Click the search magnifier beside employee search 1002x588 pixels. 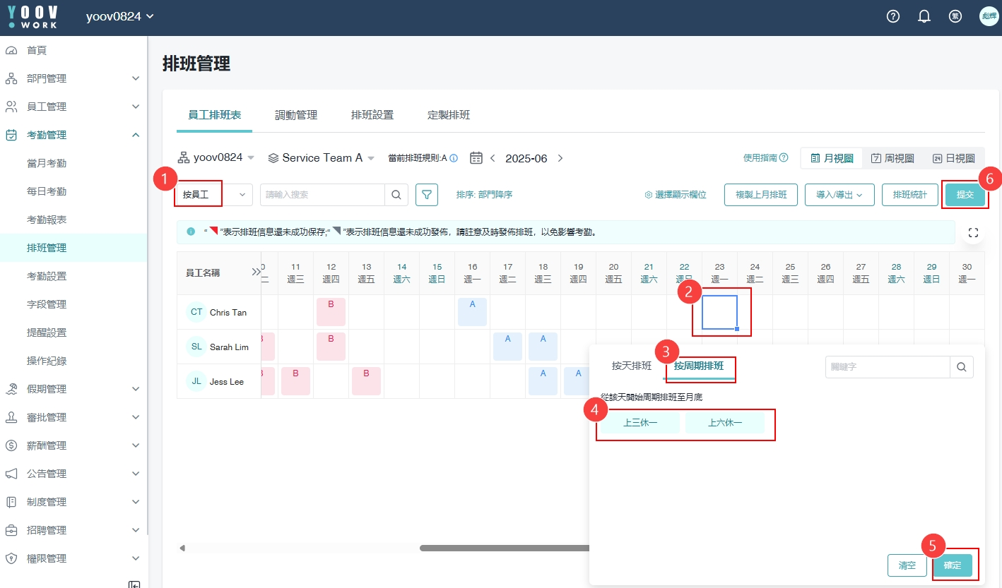coord(396,195)
